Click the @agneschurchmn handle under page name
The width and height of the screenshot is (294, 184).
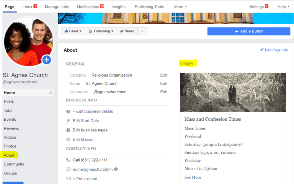[20, 82]
